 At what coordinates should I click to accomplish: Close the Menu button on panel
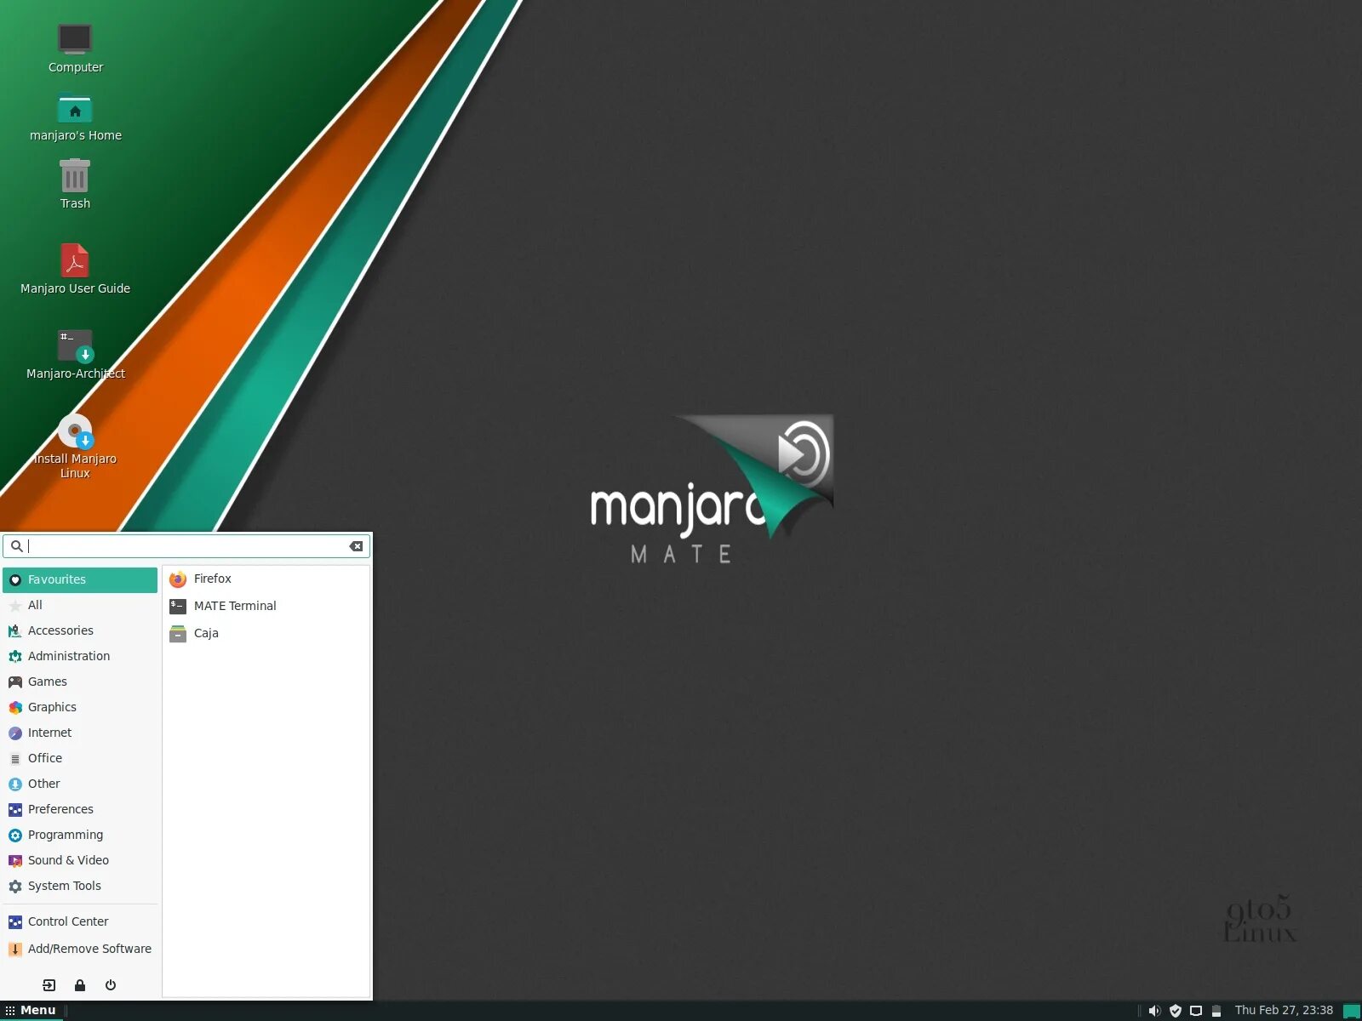(31, 1011)
